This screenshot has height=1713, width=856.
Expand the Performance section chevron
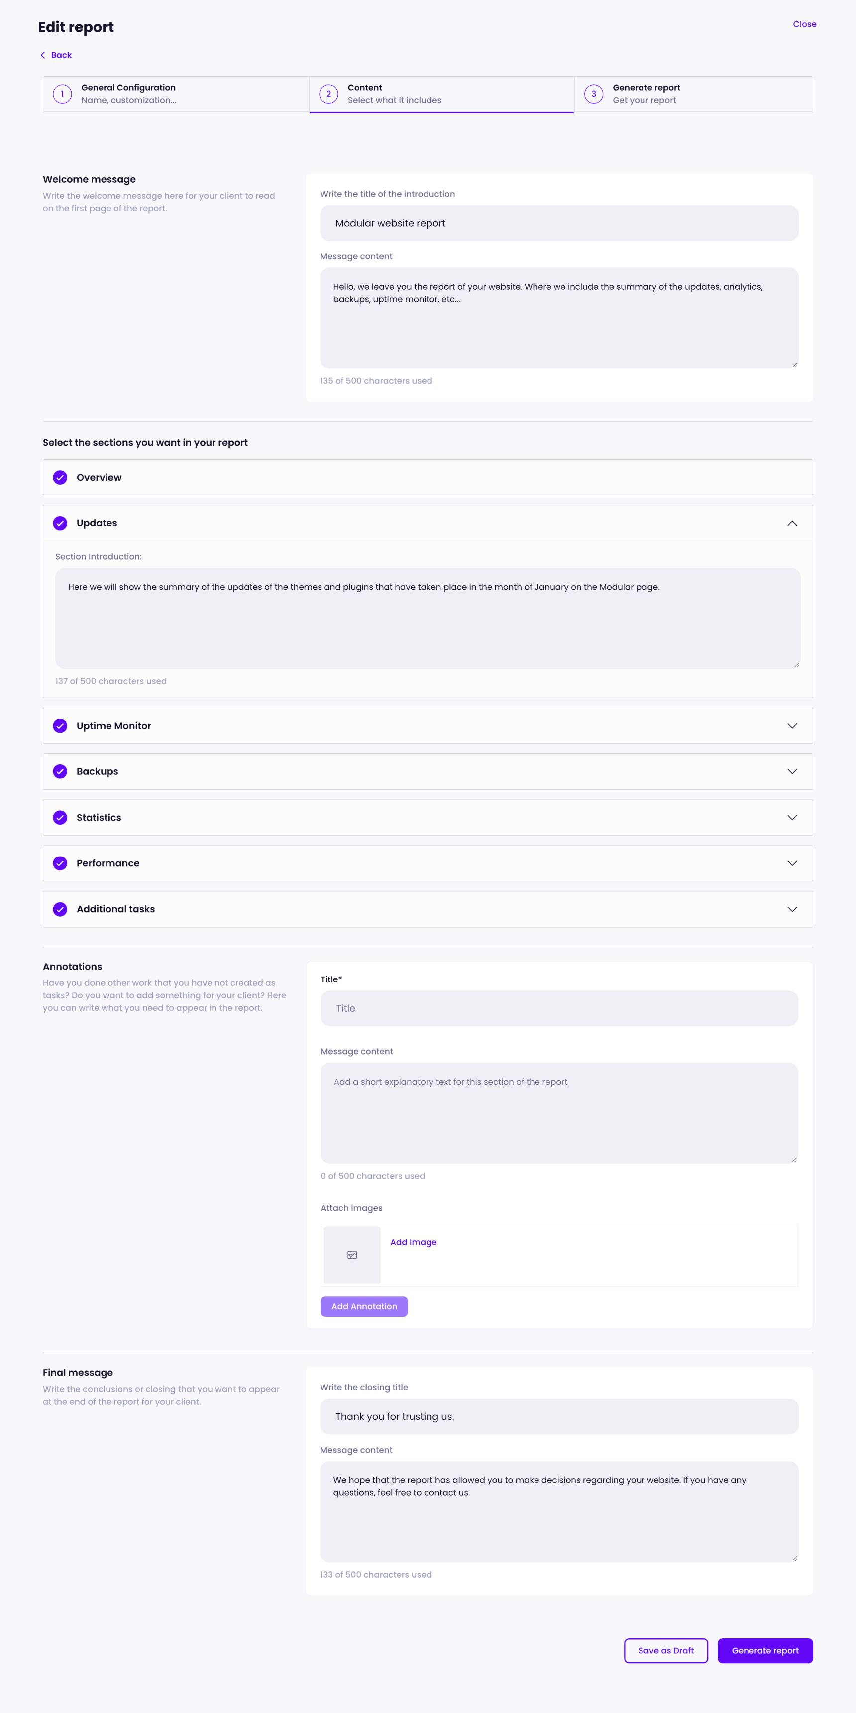coord(791,863)
